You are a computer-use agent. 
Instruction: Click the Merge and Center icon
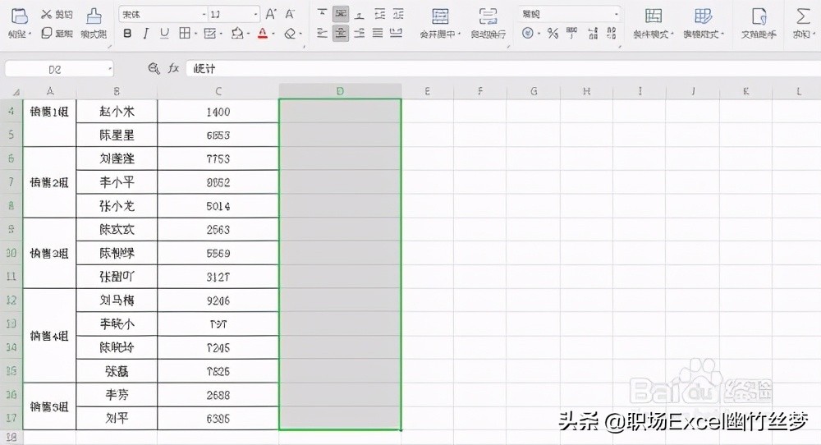pos(440,16)
